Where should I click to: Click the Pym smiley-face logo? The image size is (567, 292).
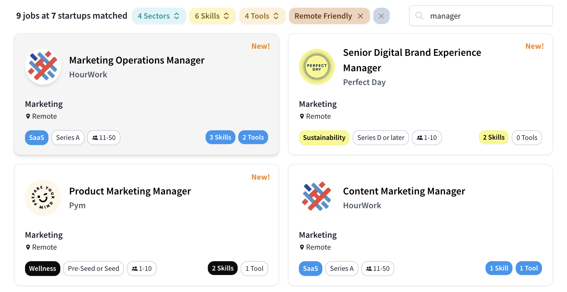point(43,198)
